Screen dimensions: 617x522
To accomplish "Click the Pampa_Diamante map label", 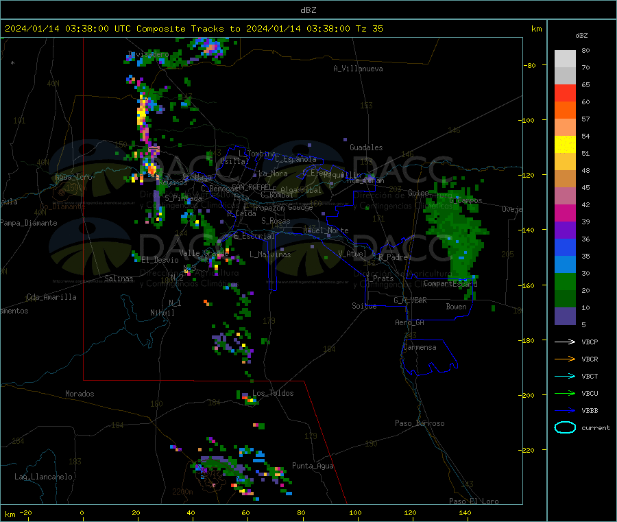I will 29,223.
